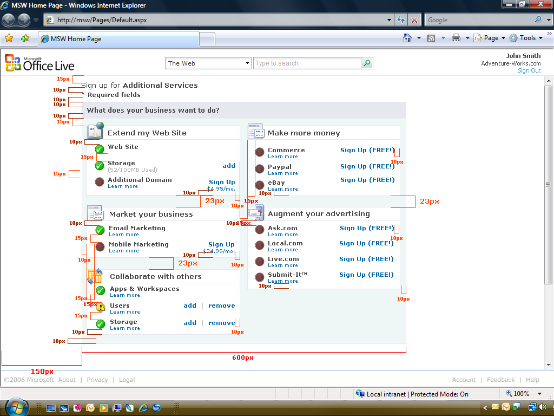Click the green checkmark beside Apps & Workspaces

coord(101,291)
